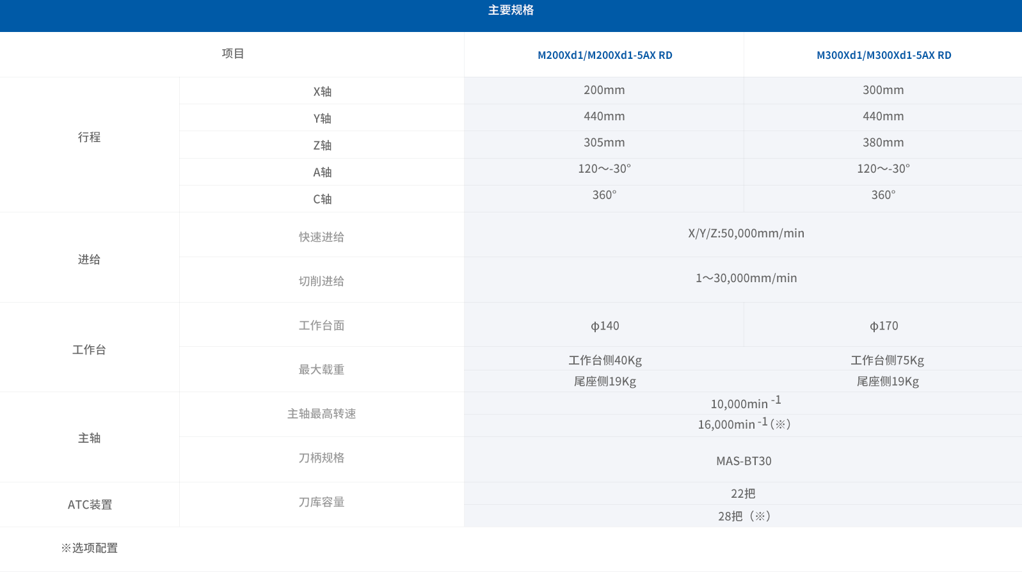Click 尾座侧19Kg under M300Xd1
The height and width of the screenshot is (572, 1022).
pos(888,381)
